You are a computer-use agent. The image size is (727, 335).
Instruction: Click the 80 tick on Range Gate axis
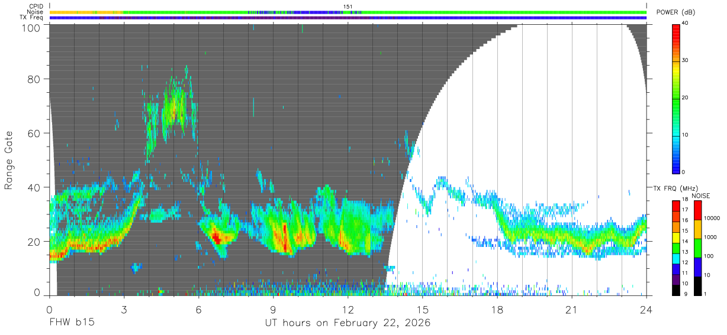[34, 79]
